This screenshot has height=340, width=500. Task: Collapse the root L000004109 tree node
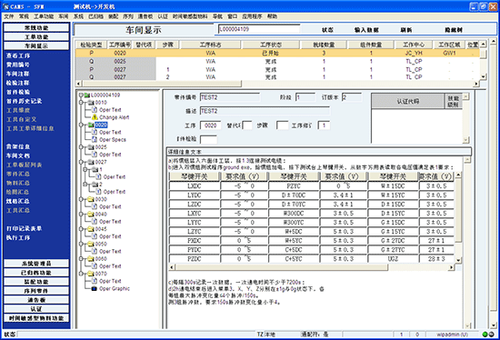[x=81, y=95]
